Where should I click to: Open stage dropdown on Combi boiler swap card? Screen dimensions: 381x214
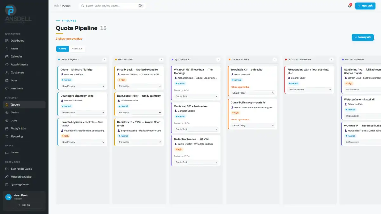click(x=253, y=126)
